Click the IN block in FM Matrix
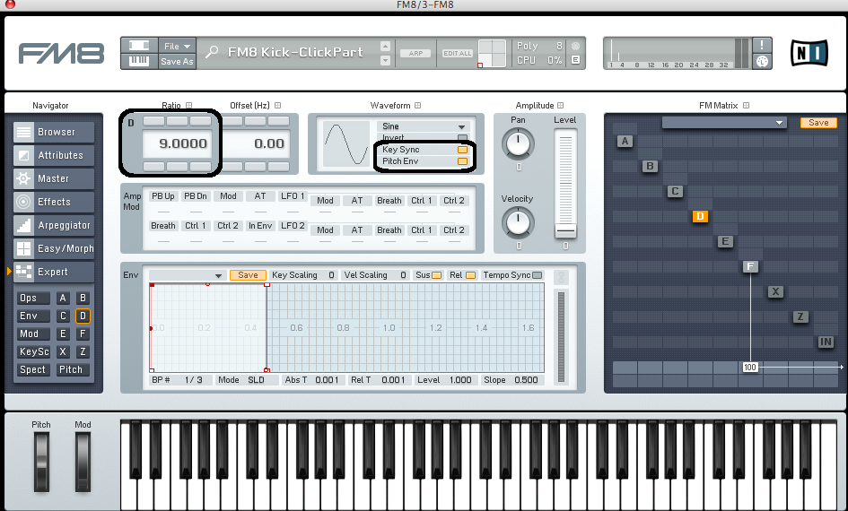This screenshot has width=848, height=511. 826,342
